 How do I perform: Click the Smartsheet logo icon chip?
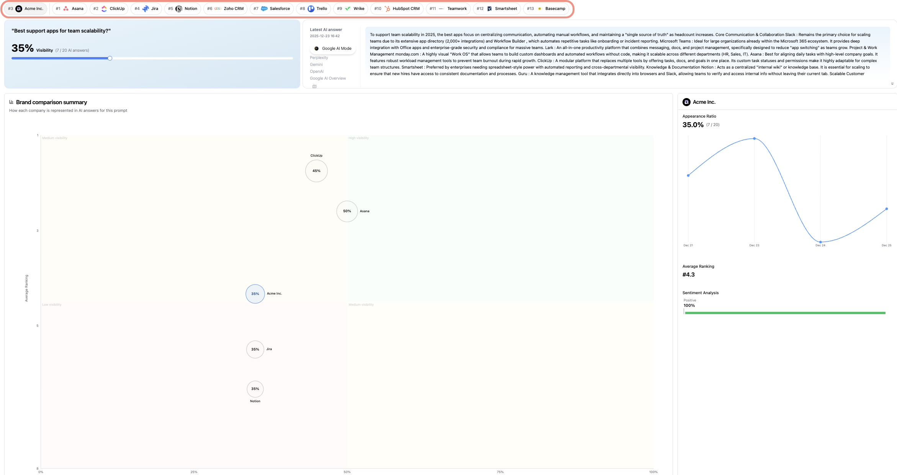click(489, 8)
